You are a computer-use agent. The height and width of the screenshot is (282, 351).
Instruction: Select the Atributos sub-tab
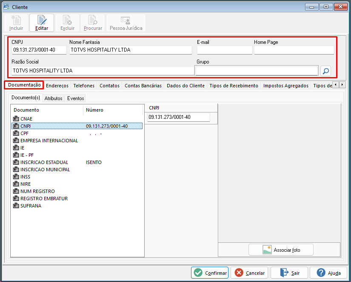pos(53,98)
